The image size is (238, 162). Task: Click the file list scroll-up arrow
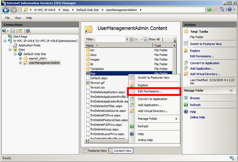point(174,45)
